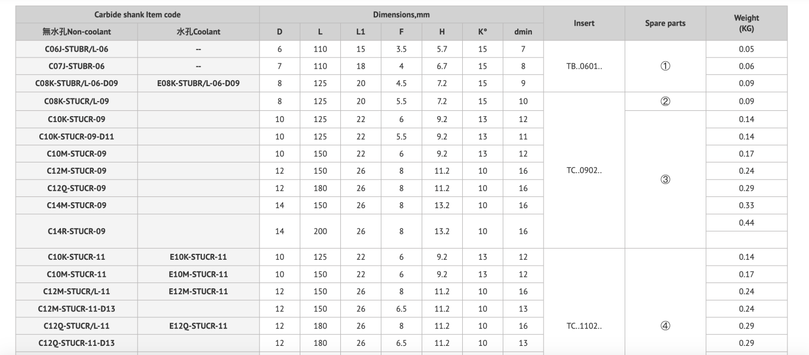Click the Spare parts column header
This screenshot has height=355, width=809.
coord(665,23)
